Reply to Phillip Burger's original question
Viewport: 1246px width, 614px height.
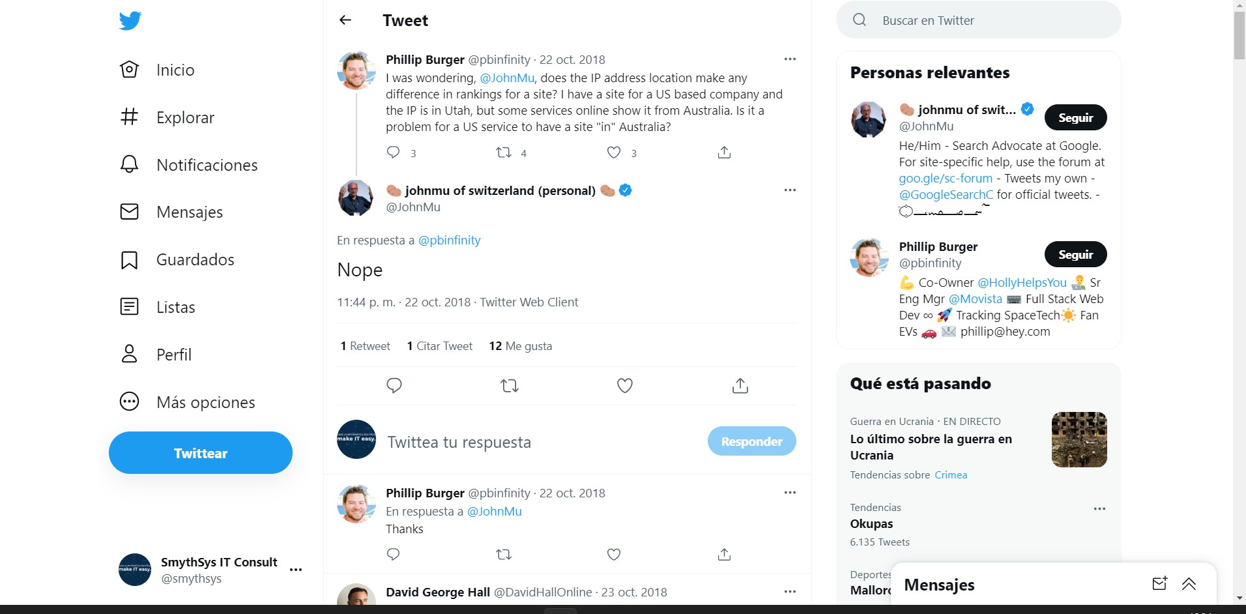click(x=393, y=153)
